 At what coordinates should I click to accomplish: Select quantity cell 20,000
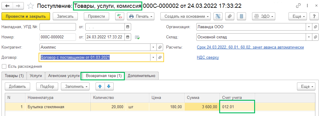coord(108,107)
